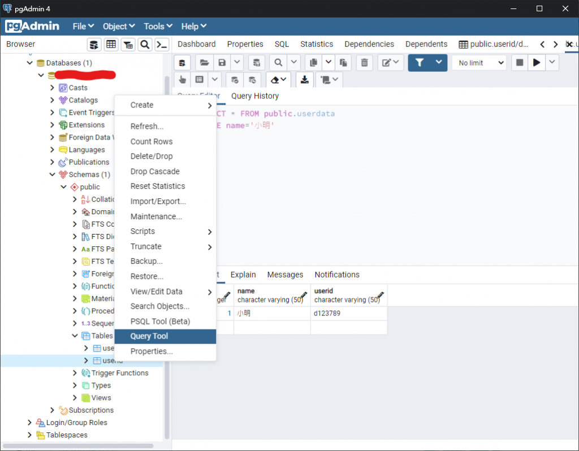
Task: Click the Search Objects magnifier in the Browser header
Action: 145,45
